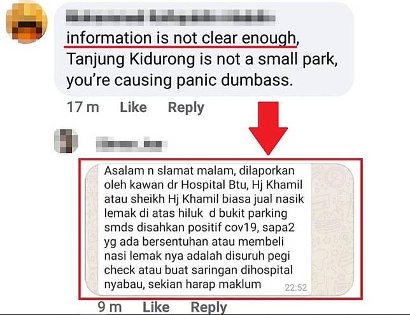This screenshot has height=315, width=410.
Task: Open the attached WhatsApp message screenshot
Action: [x=220, y=229]
